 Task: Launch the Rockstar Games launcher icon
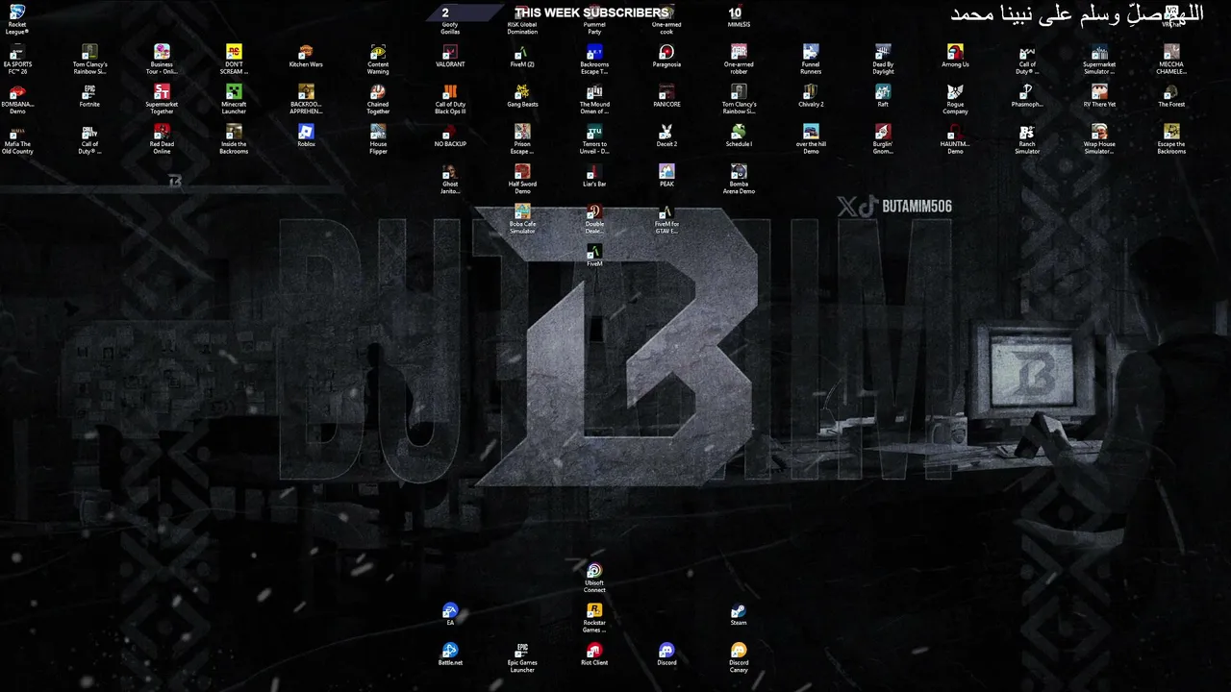pyautogui.click(x=594, y=618)
